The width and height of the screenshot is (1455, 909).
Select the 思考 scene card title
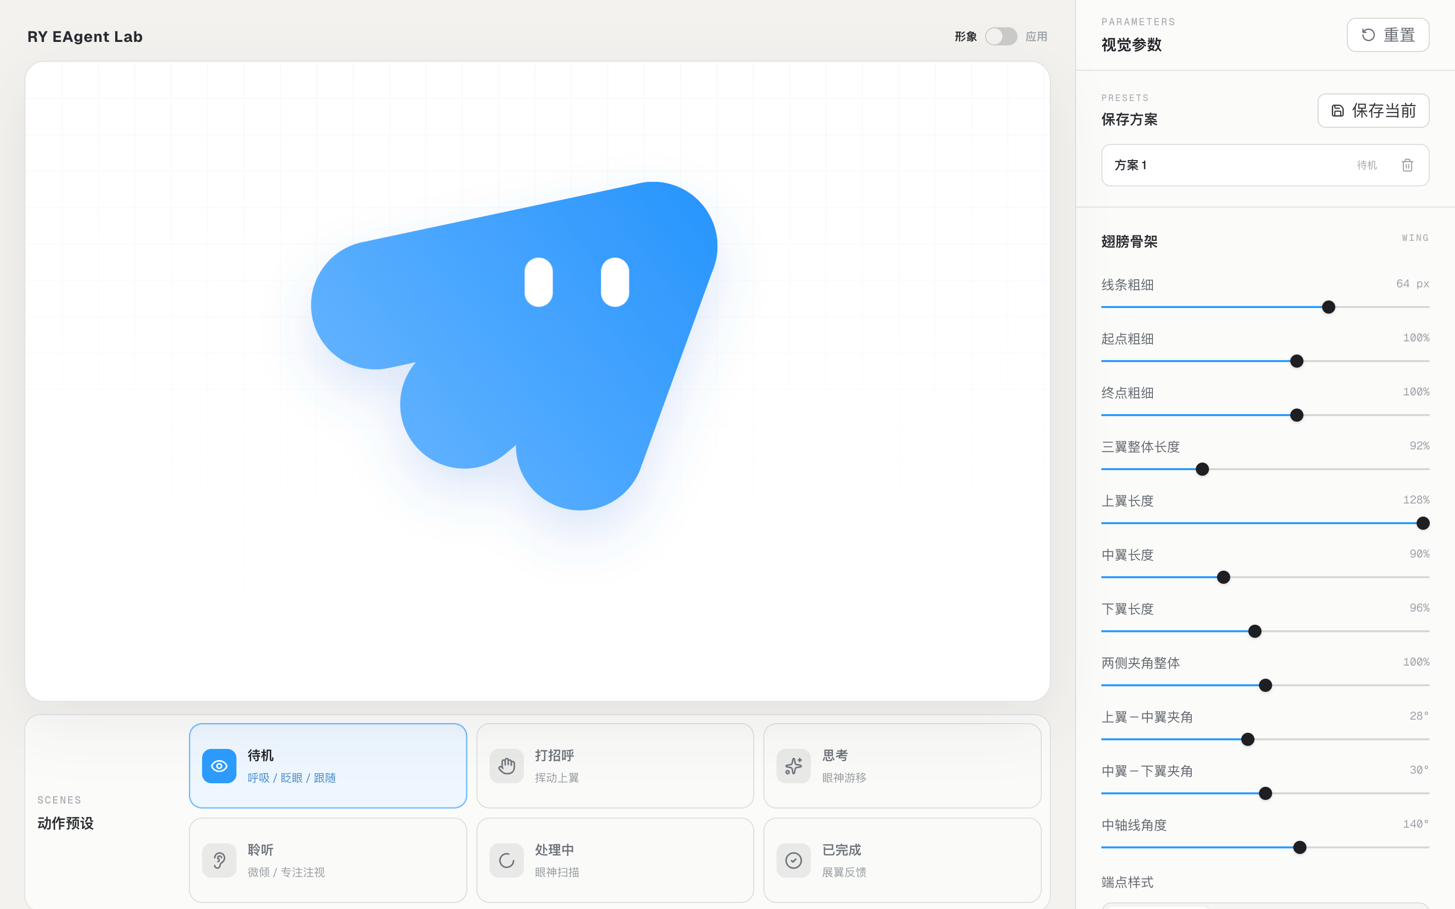(835, 755)
